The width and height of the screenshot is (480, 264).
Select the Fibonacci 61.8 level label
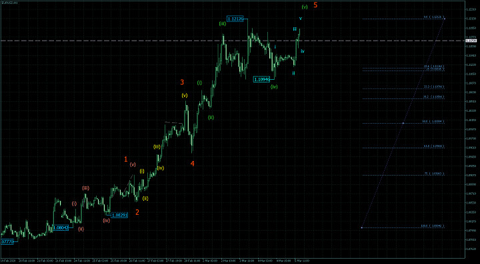(433, 146)
